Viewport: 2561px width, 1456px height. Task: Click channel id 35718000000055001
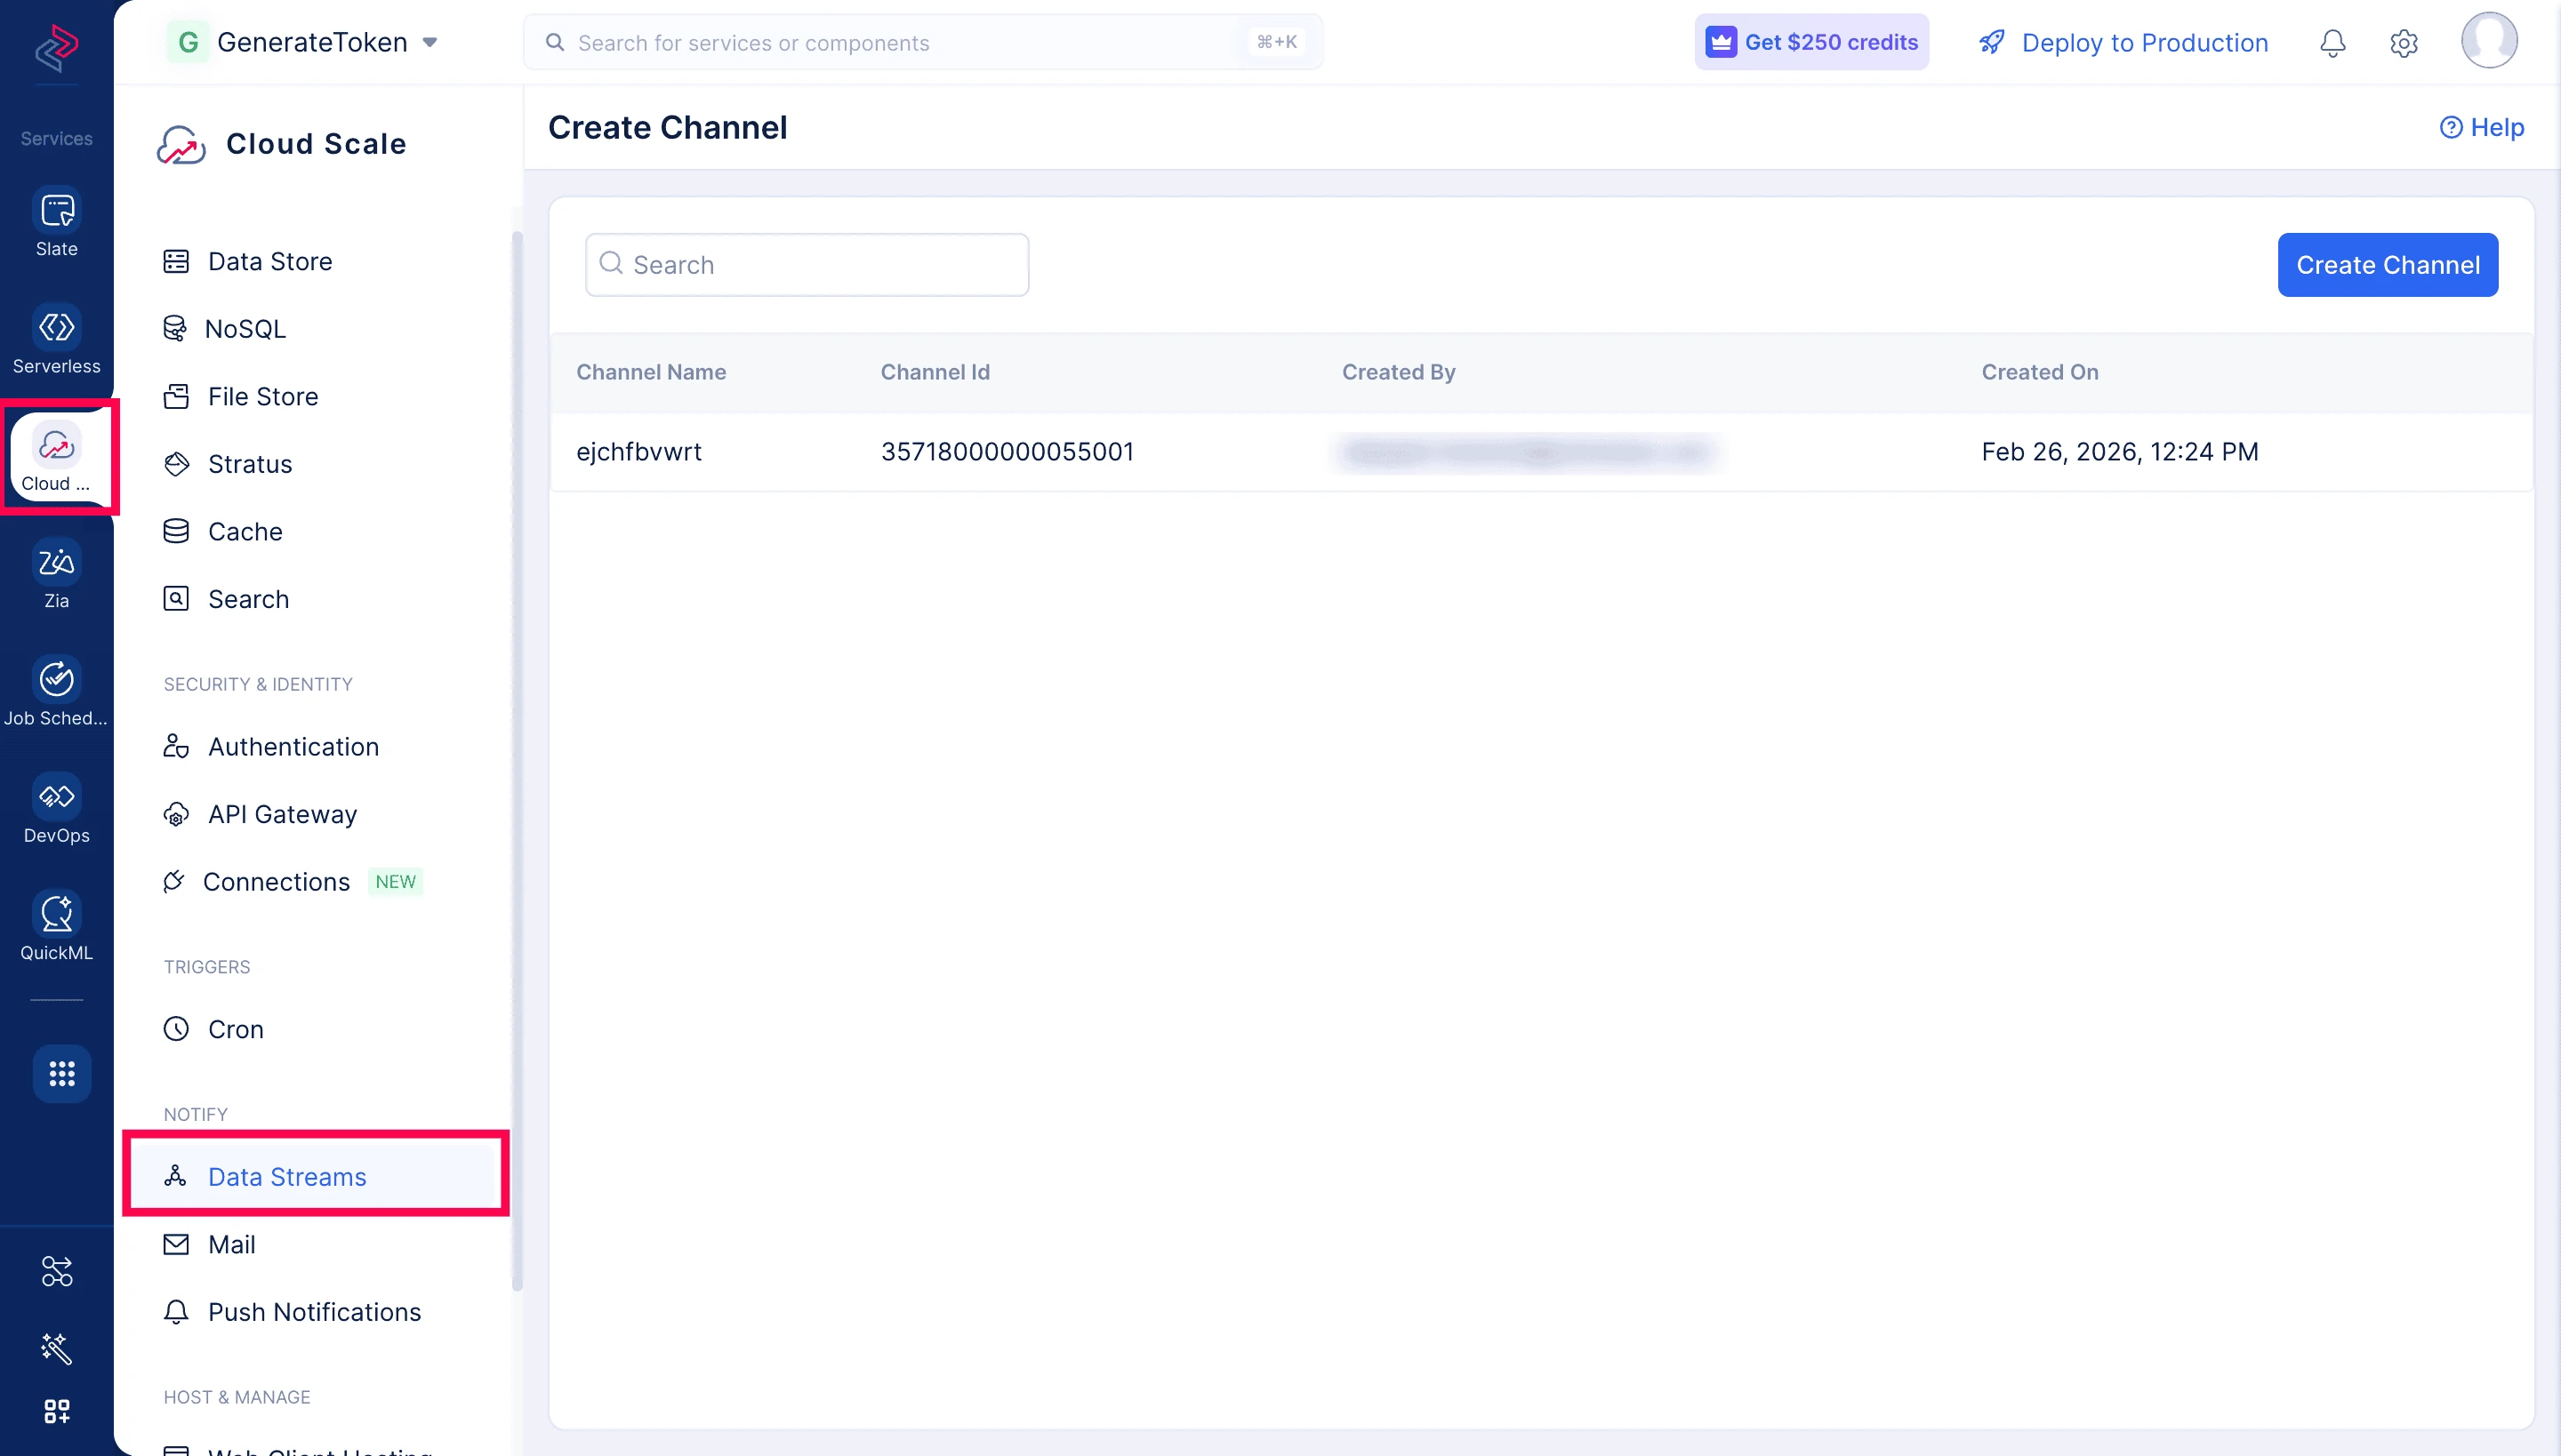click(x=1007, y=452)
